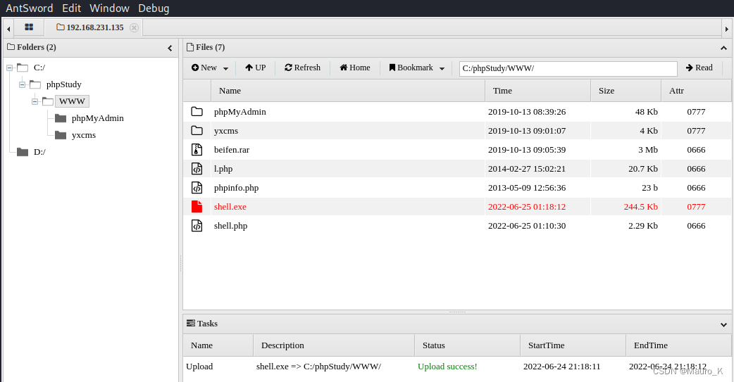Select phpMyAdmin in the file list
The height and width of the screenshot is (382, 734).
pyautogui.click(x=240, y=112)
